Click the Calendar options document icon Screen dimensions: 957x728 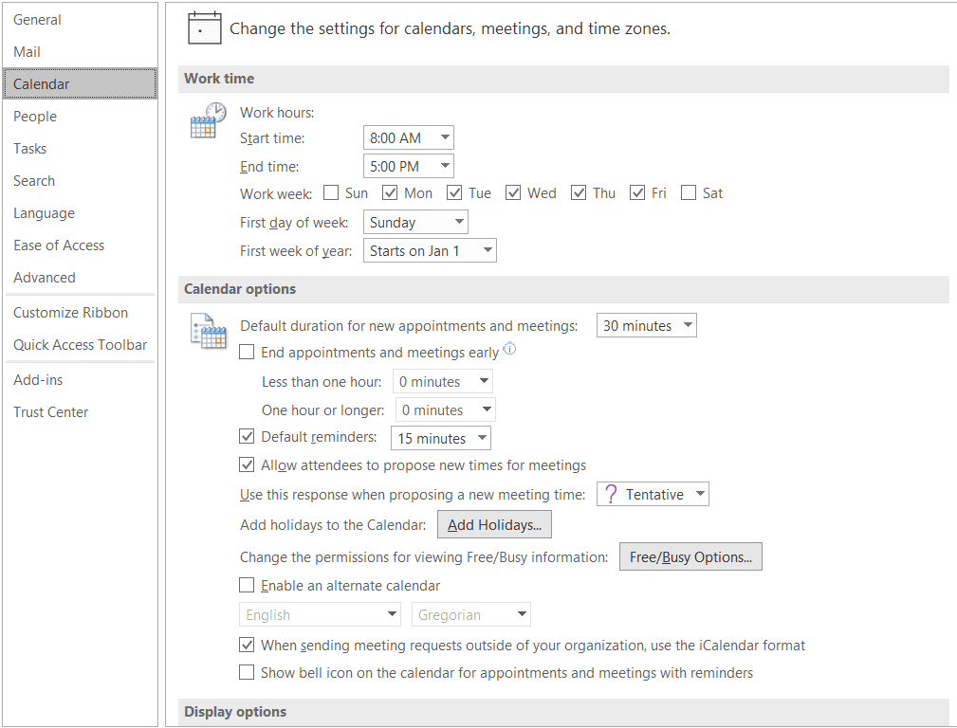(208, 331)
